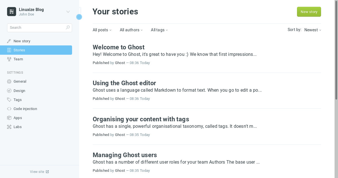Viewport: 338px width, 178px height.
Task: Click the magnifier icon in search box
Action: [x=68, y=28]
